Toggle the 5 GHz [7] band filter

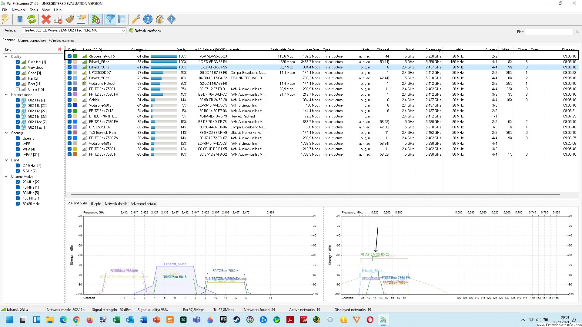(18, 171)
